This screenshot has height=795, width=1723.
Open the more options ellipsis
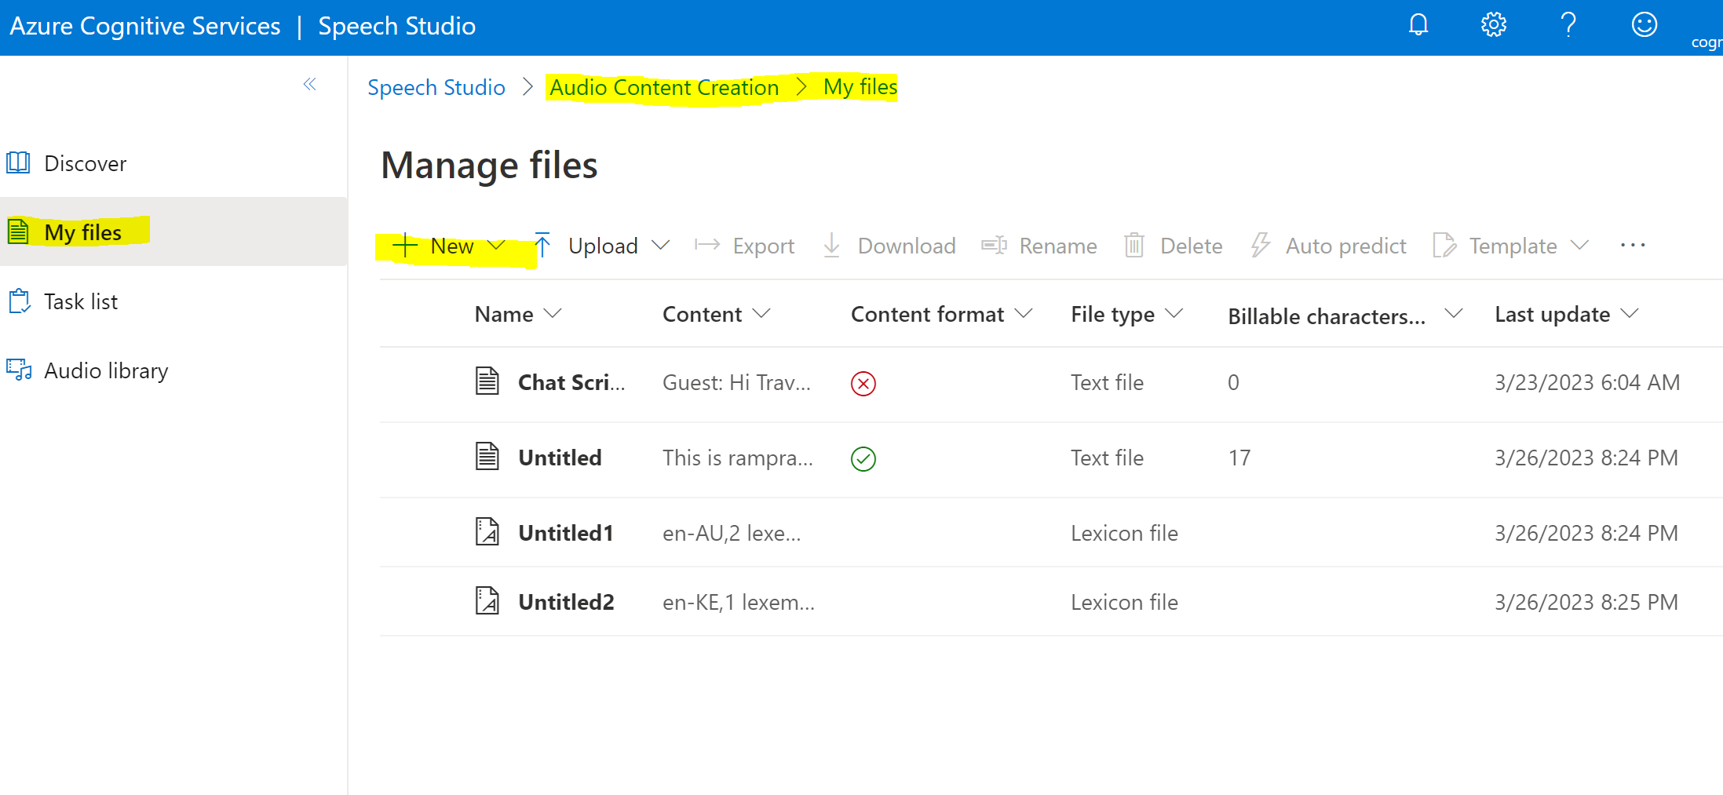pyautogui.click(x=1633, y=245)
